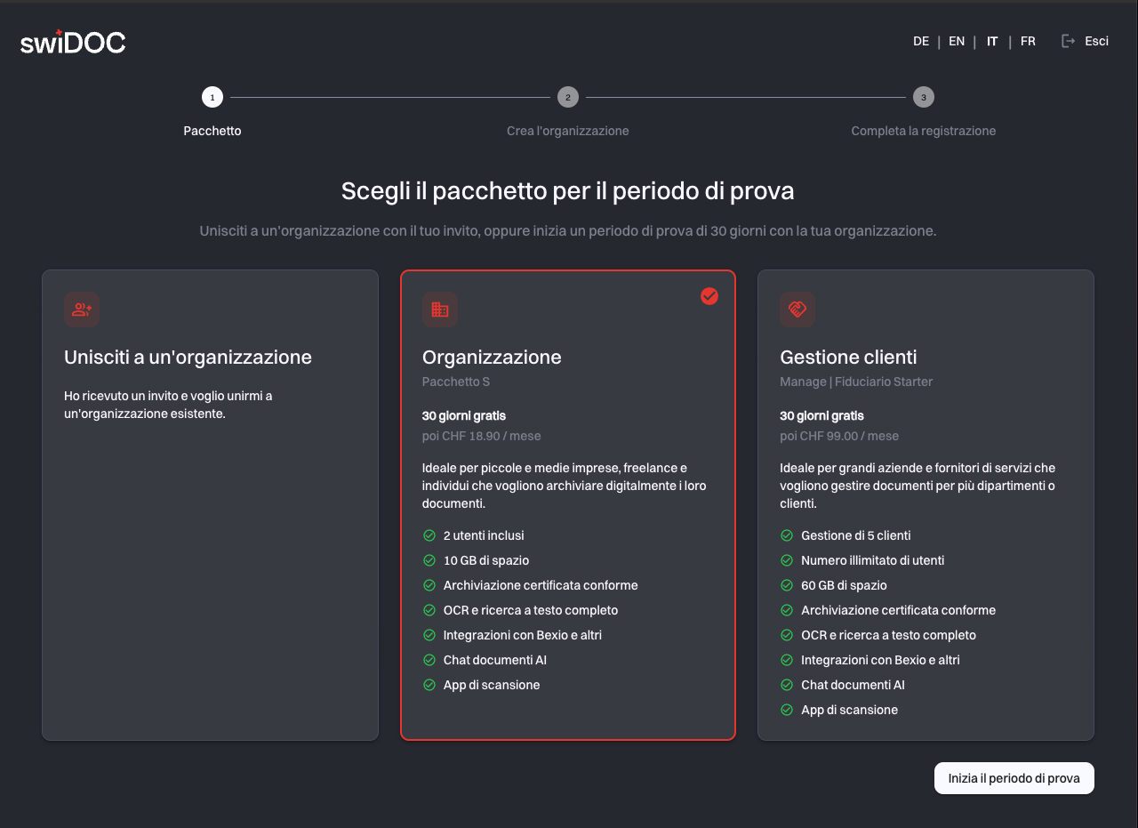Screen dimensions: 1138x828
Task: Click the 'Completa la registrazione' step label
Action: [x=924, y=131]
